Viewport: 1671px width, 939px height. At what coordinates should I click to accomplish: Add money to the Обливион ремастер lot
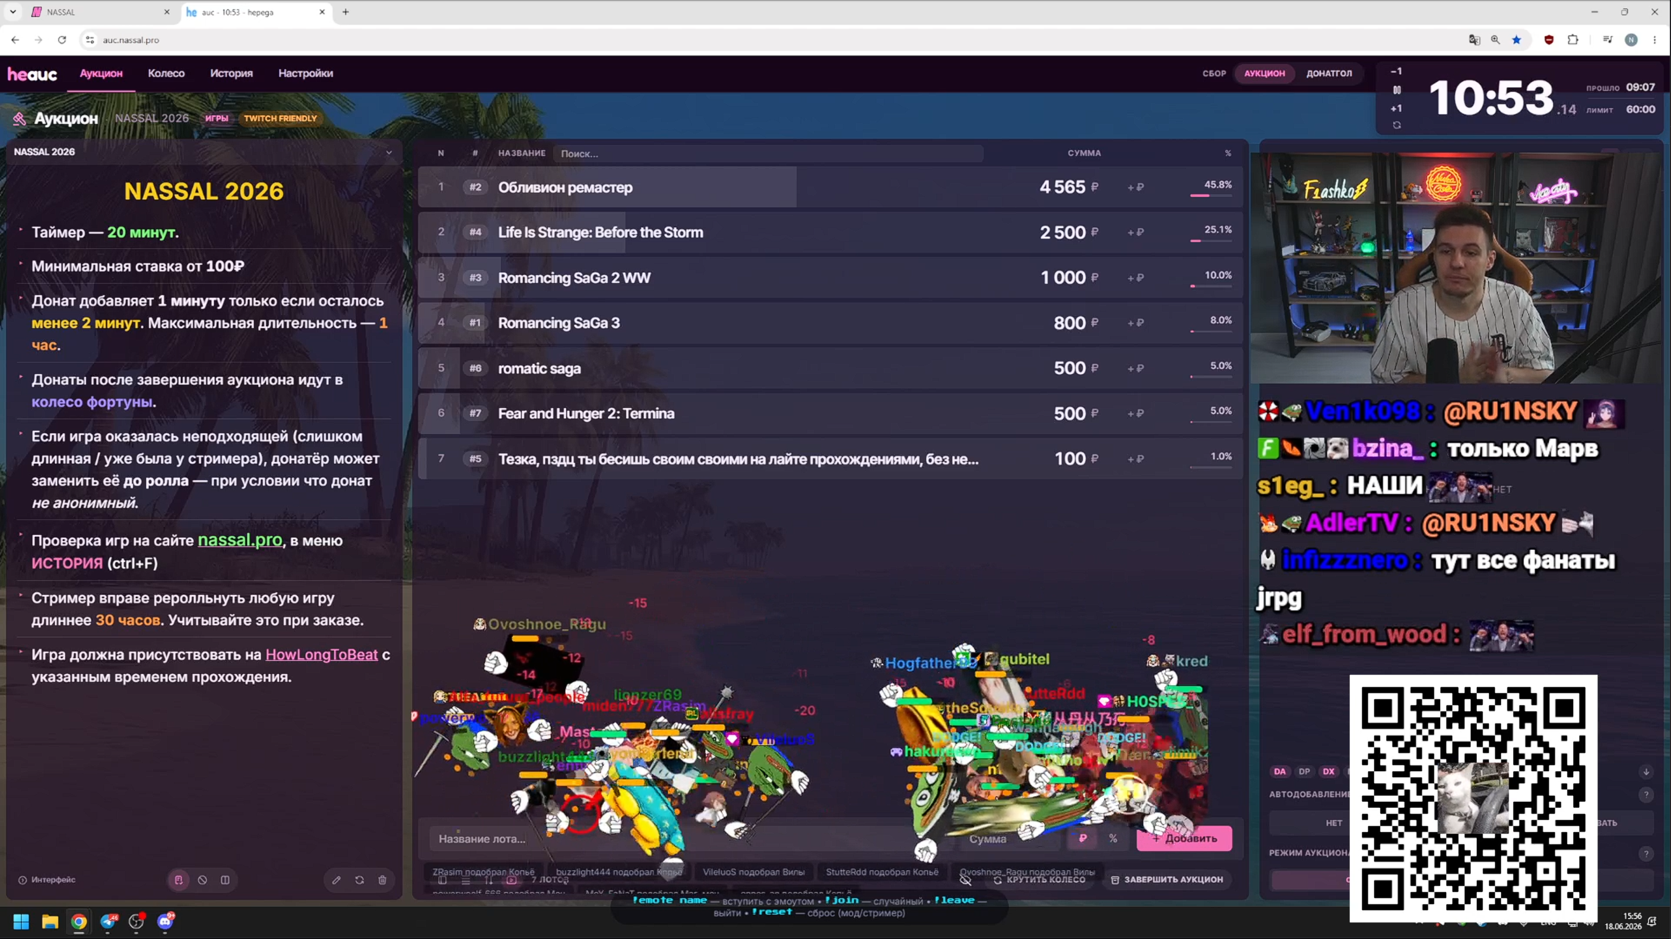[1135, 187]
